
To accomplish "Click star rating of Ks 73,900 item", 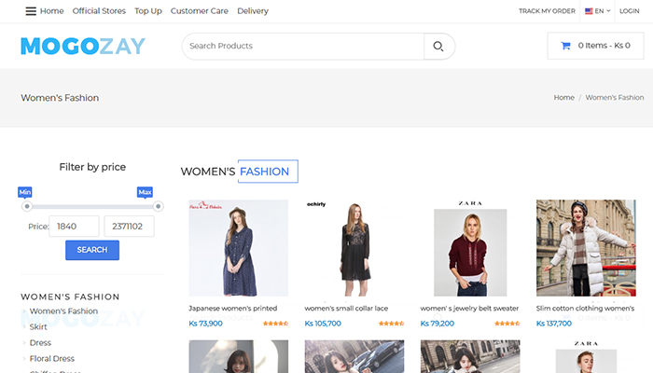I will coord(275,324).
